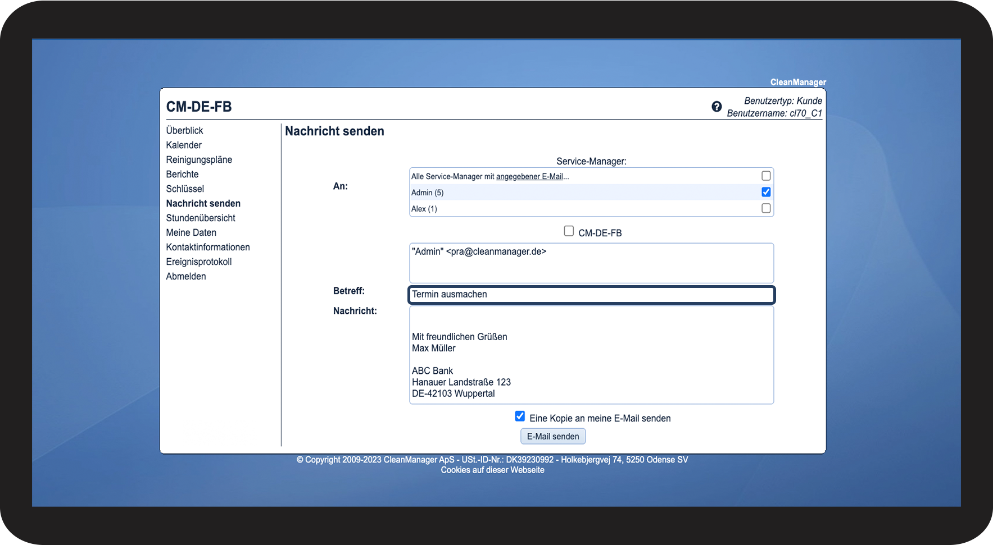Click the angegebener E-Mail link

click(x=529, y=176)
